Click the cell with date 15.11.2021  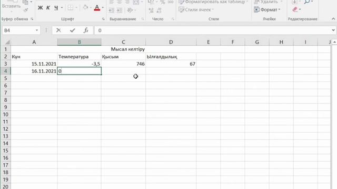pos(34,64)
